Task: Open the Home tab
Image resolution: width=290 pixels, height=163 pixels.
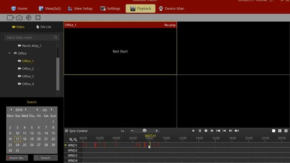Action: point(19,9)
